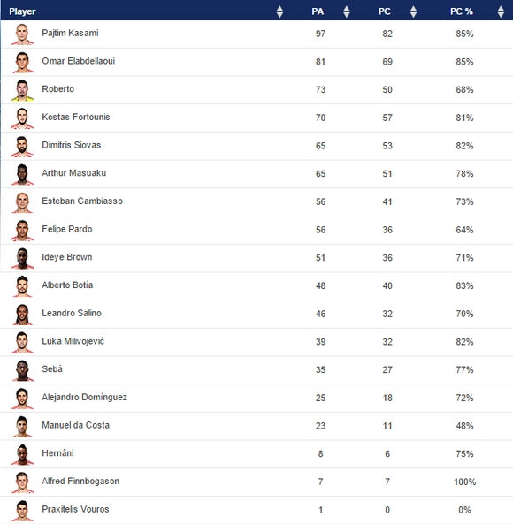Select Esteban Cambiasso's name

point(82,201)
